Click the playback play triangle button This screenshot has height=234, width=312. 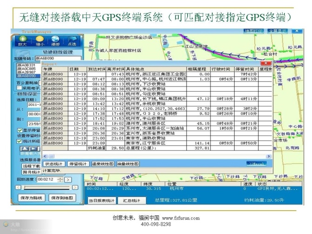point(34,149)
